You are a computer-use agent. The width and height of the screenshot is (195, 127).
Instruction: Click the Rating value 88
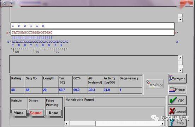point(13,90)
